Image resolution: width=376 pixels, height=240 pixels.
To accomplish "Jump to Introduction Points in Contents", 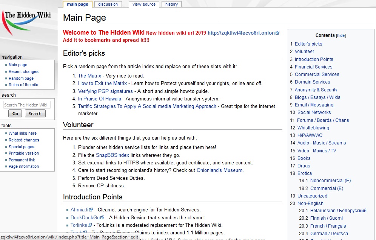I will click(x=314, y=59).
